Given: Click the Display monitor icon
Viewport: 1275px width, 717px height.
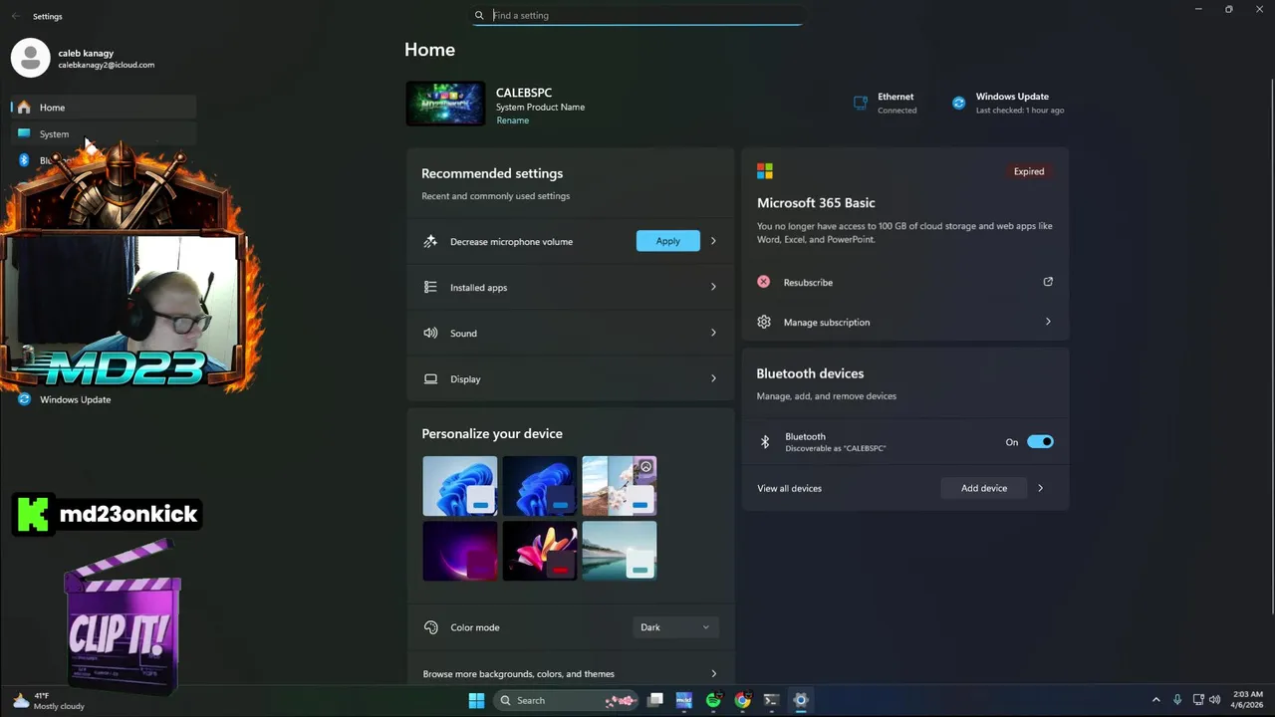Looking at the screenshot, I should (x=430, y=378).
